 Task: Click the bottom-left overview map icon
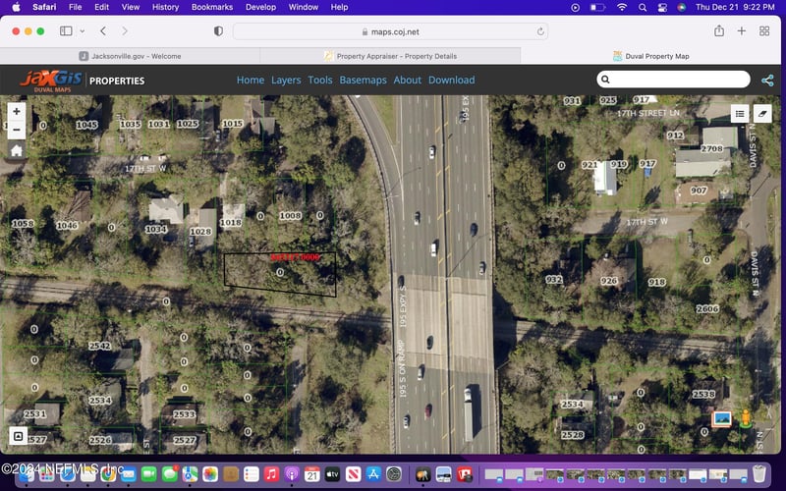(x=17, y=436)
